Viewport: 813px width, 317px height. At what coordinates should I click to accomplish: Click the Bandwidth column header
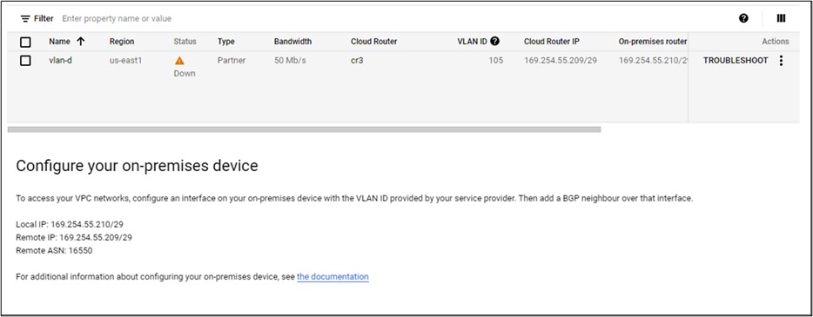click(x=293, y=42)
